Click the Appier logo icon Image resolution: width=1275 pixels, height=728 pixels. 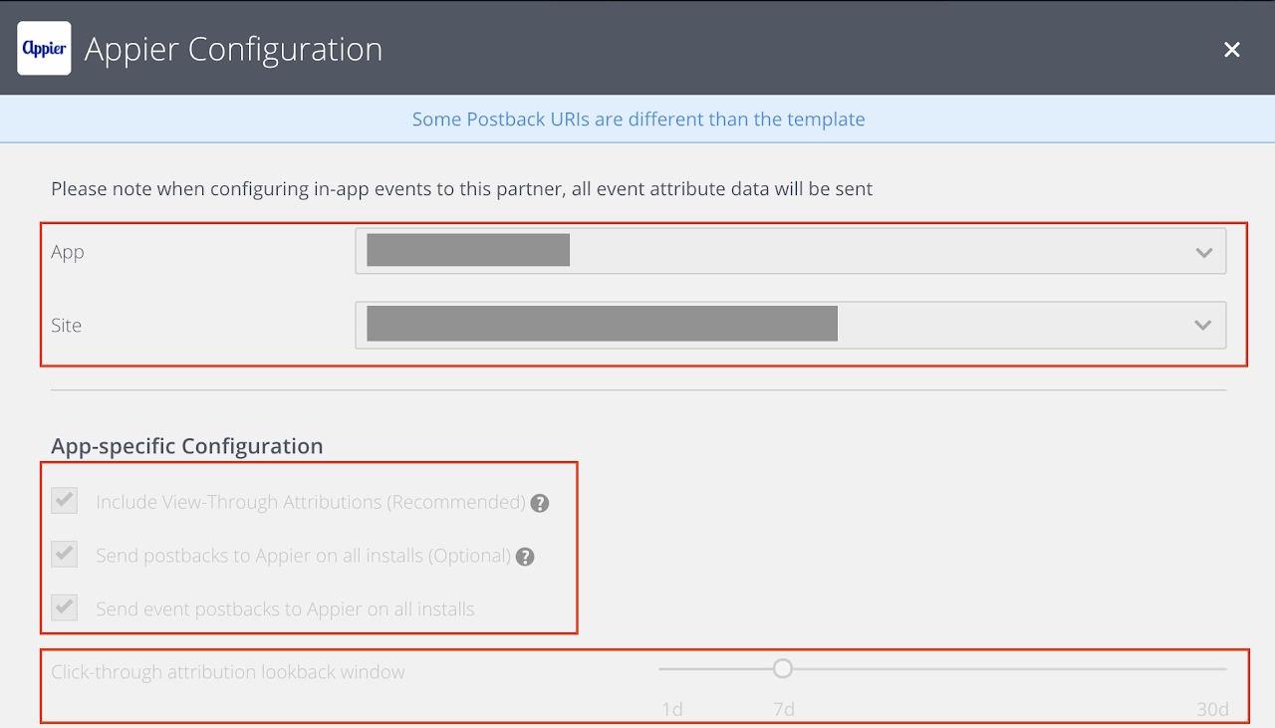[x=44, y=49]
